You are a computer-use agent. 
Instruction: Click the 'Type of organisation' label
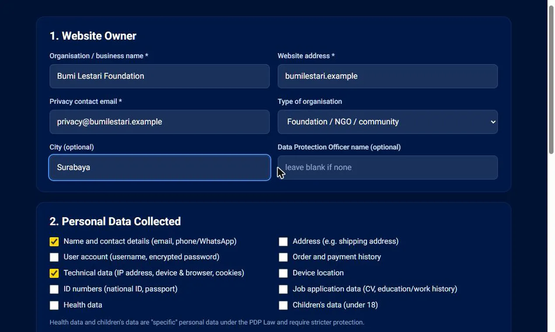[x=310, y=101]
